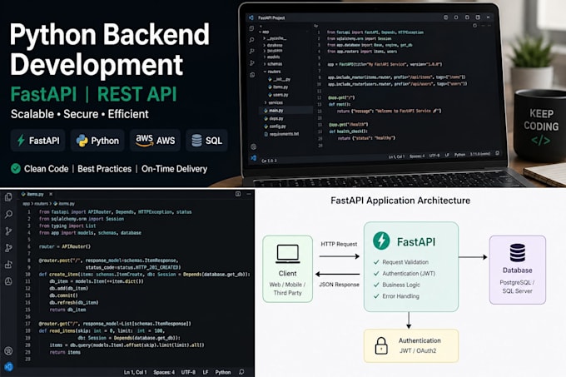Screen dimensions: 566x377
Task: Click magnifier icon in items.py status bar
Action: click(241, 372)
